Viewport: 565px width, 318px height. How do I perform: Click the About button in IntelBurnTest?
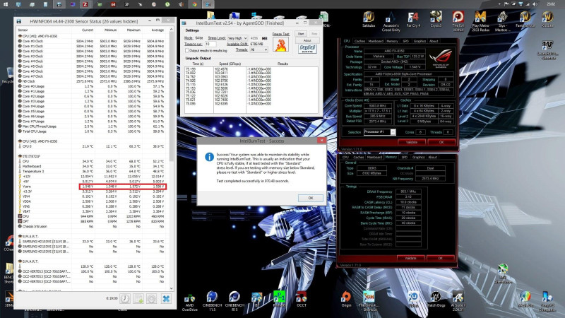(x=307, y=40)
